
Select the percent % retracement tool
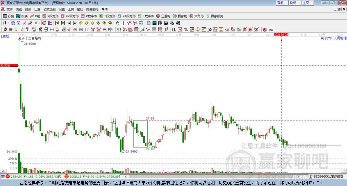click(186, 29)
